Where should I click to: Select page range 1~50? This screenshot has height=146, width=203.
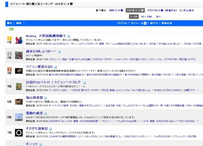(x=134, y=17)
